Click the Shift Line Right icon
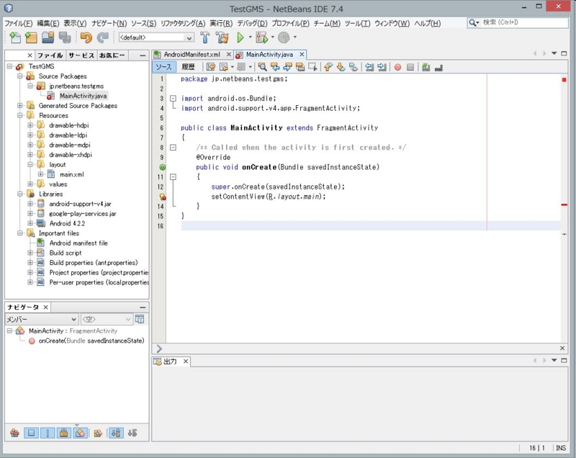576x458 pixels. pyautogui.click(x=382, y=67)
